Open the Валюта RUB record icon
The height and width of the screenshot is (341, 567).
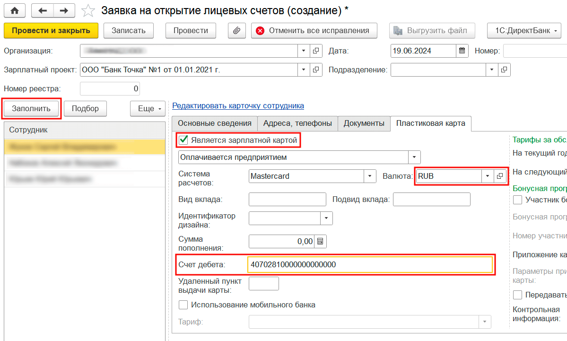pos(499,176)
